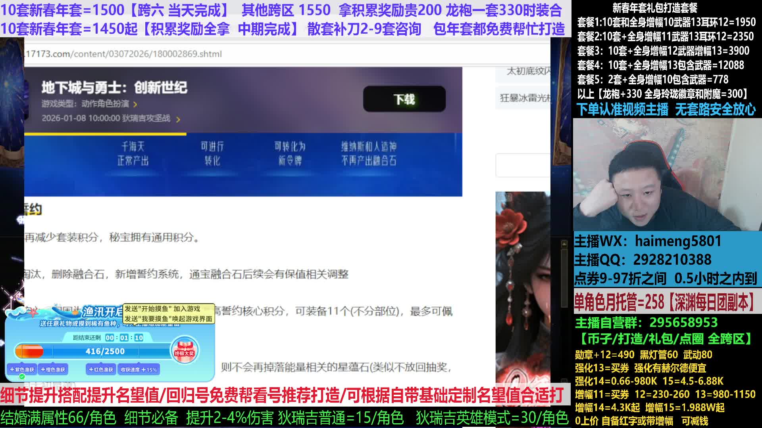Click the starfish icon on fishing widget
This screenshot has width=762, height=428.
(x=33, y=312)
